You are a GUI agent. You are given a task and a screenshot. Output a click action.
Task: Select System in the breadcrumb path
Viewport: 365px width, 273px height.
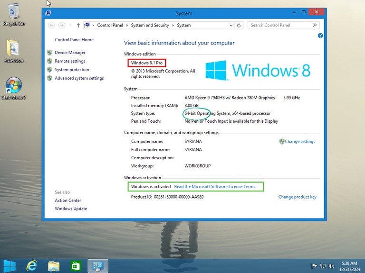click(183, 25)
